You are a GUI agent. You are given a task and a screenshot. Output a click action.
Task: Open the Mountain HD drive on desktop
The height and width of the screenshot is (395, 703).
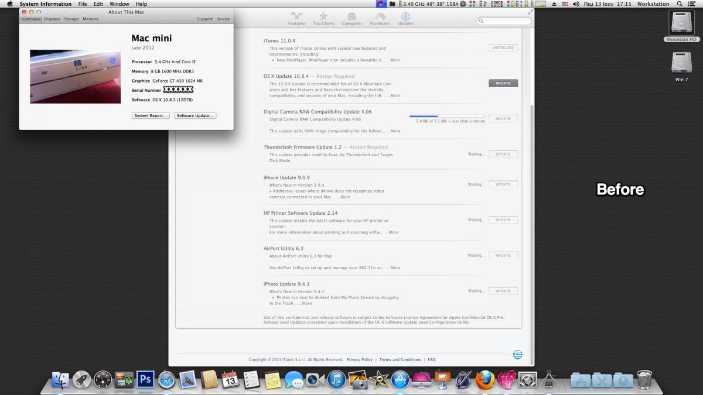682,25
